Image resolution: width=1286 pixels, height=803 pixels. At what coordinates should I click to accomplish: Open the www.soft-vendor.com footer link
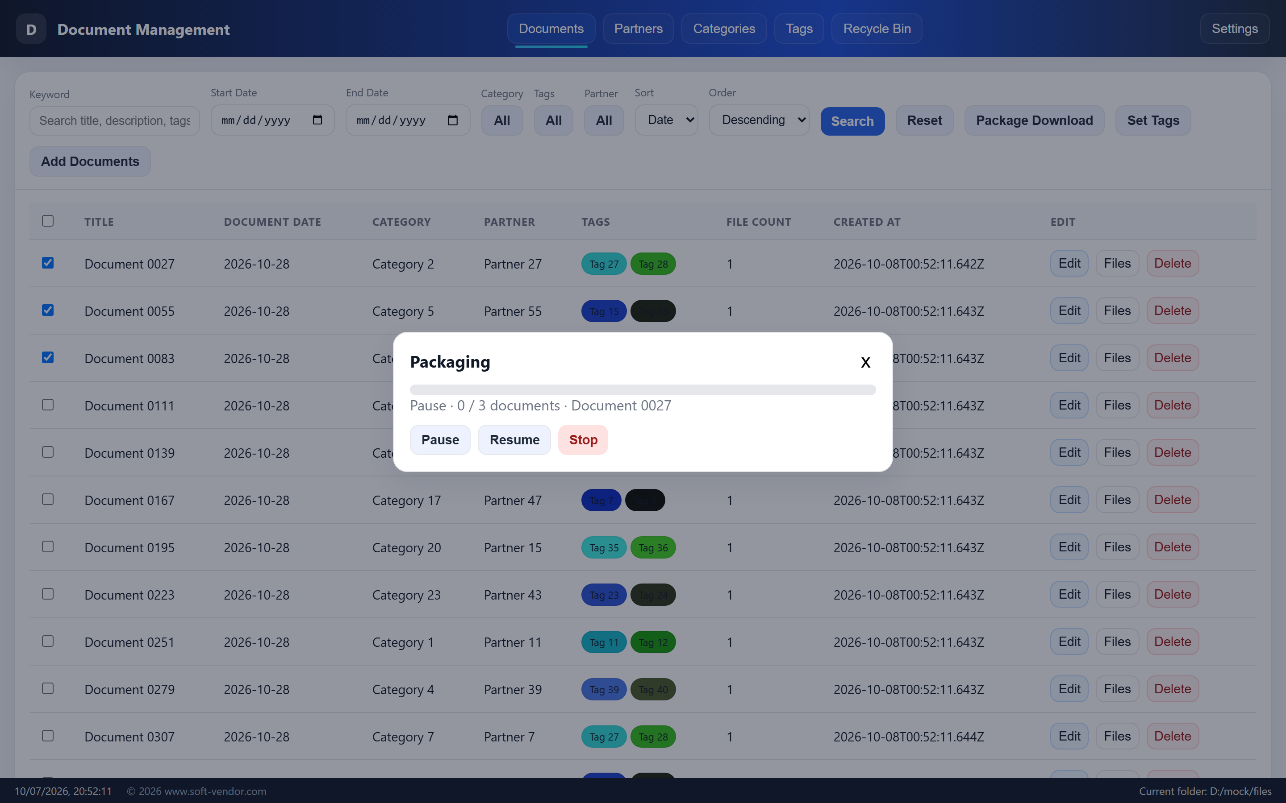point(215,791)
